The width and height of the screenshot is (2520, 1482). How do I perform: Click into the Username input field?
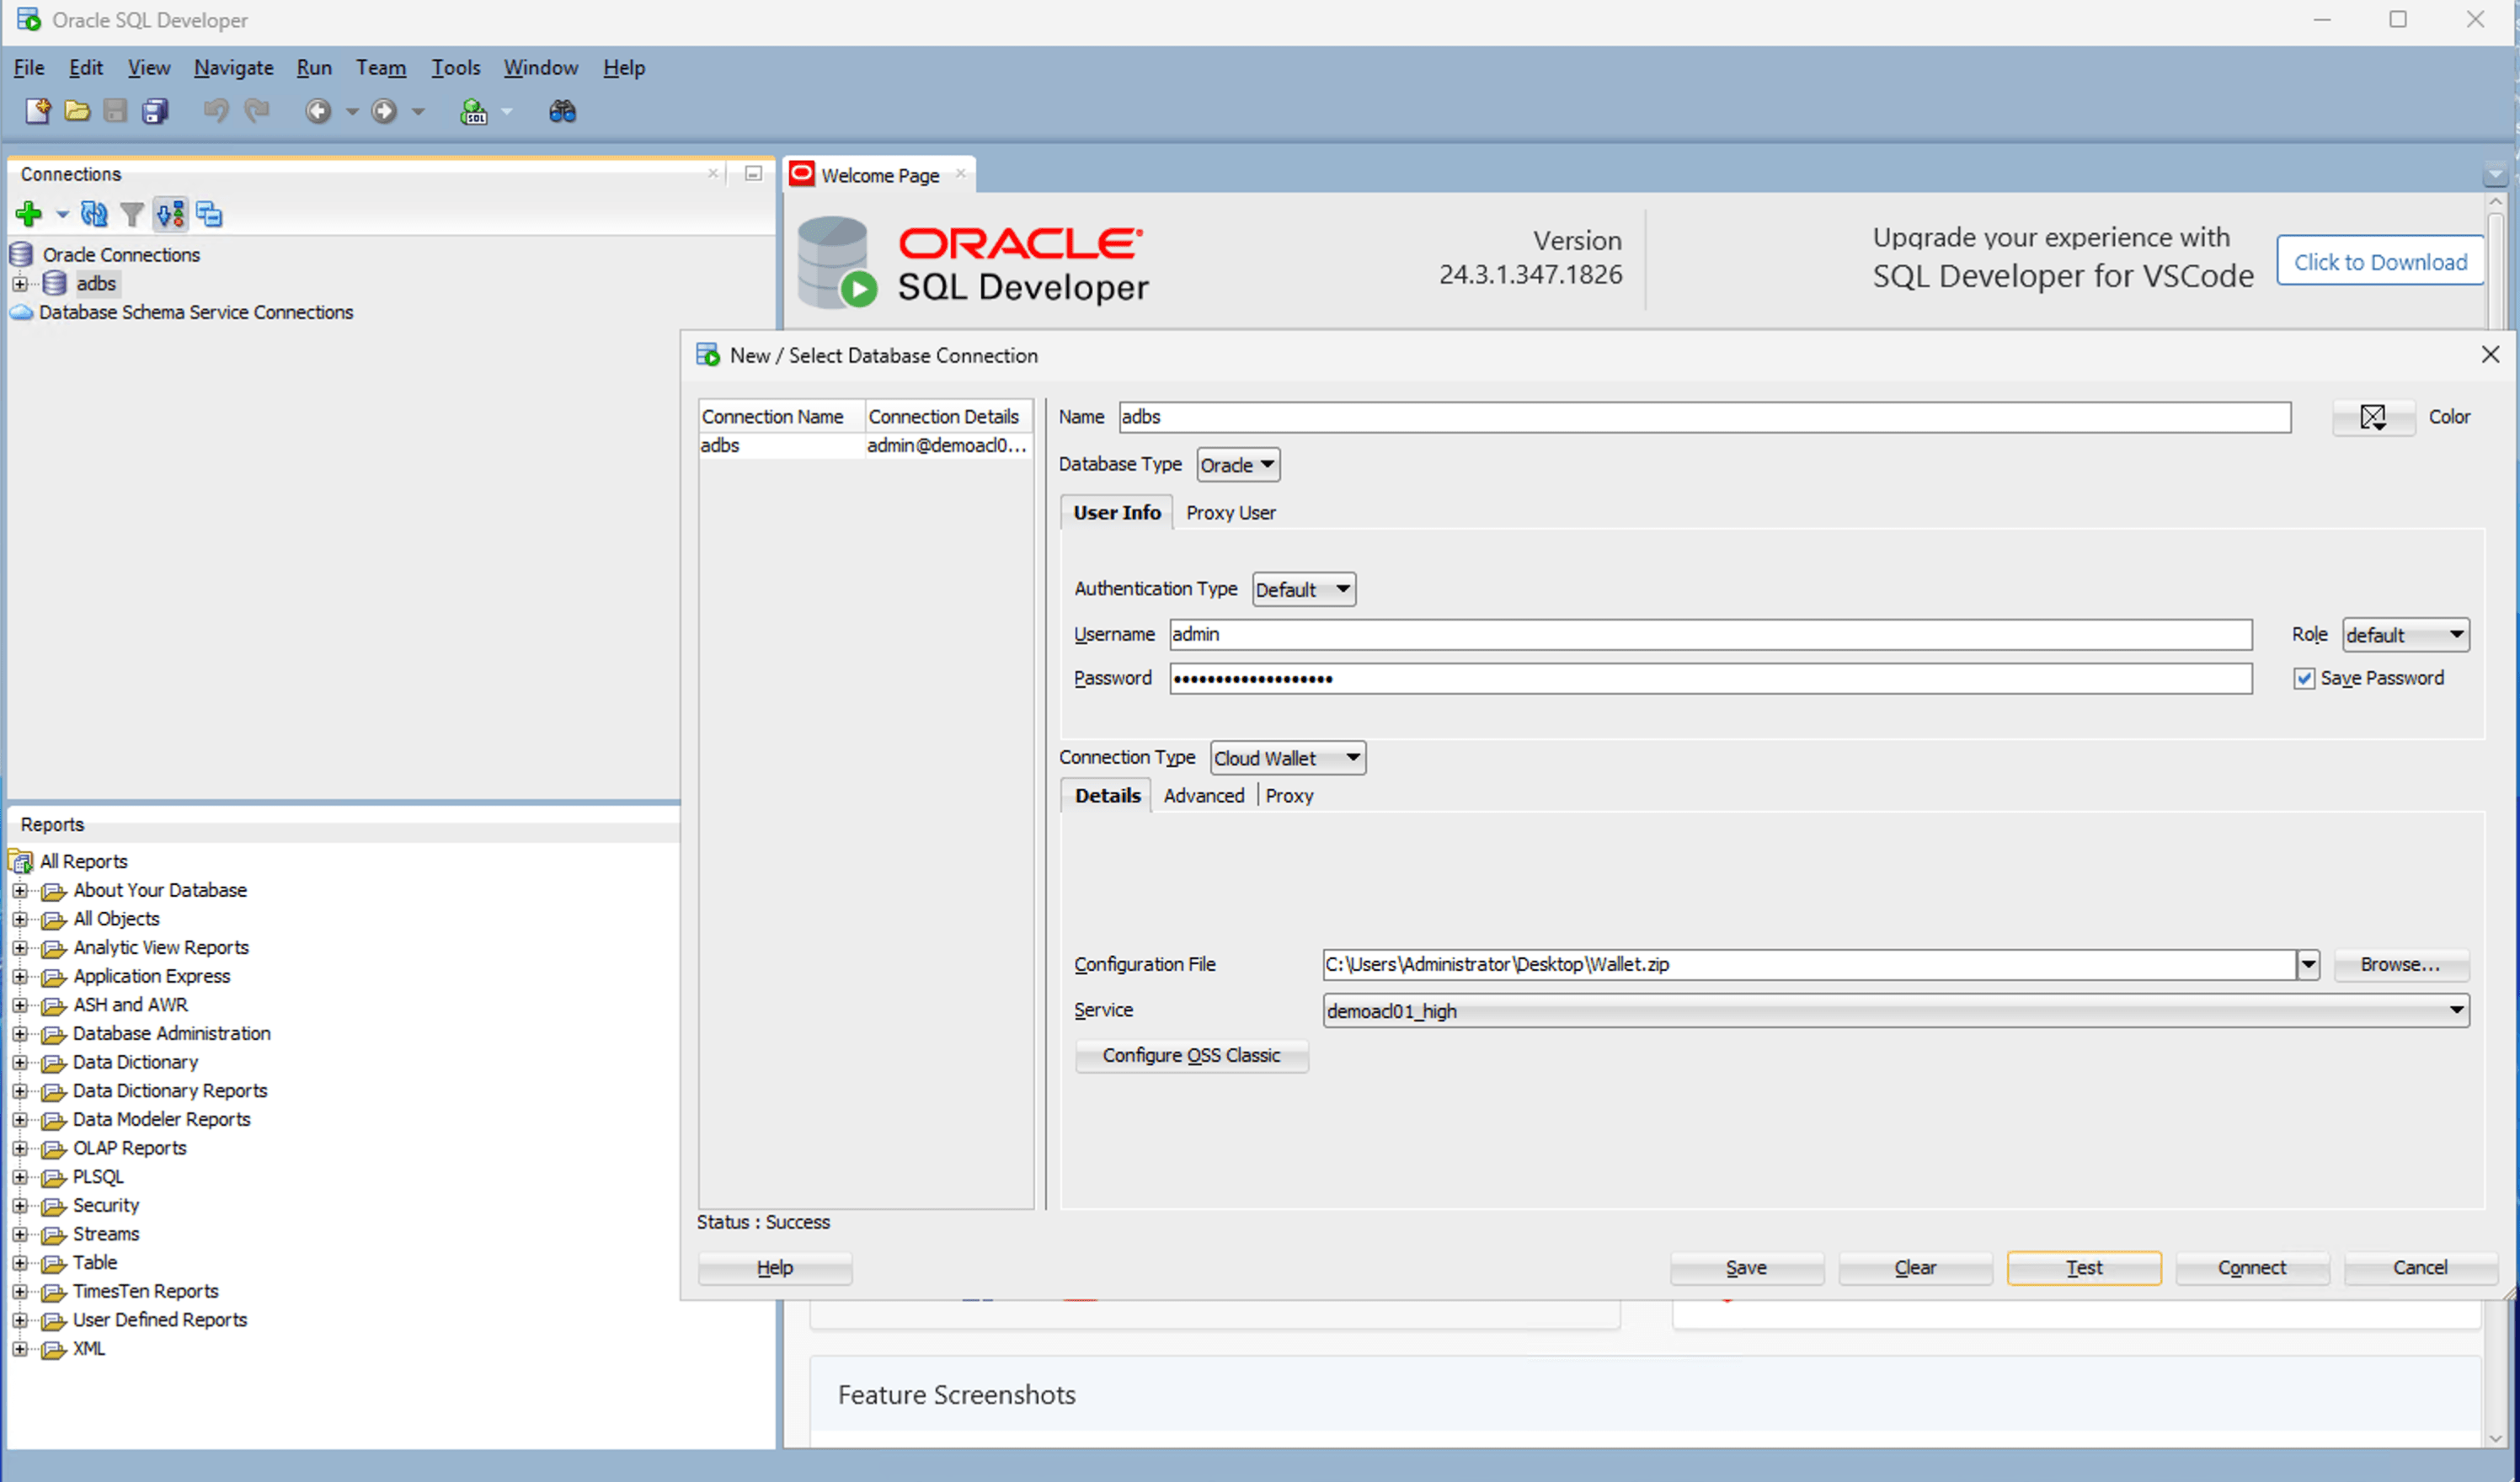click(x=1710, y=634)
